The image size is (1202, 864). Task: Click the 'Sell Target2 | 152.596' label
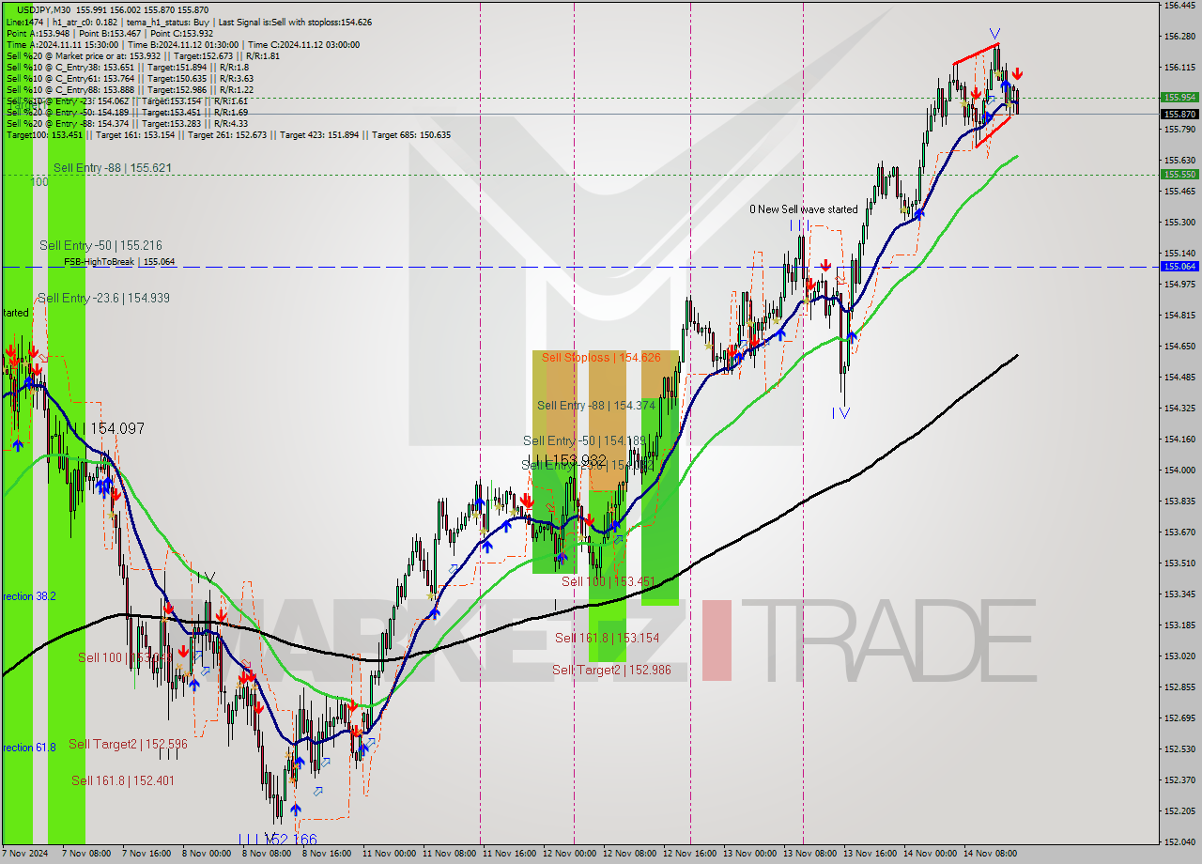pos(128,744)
